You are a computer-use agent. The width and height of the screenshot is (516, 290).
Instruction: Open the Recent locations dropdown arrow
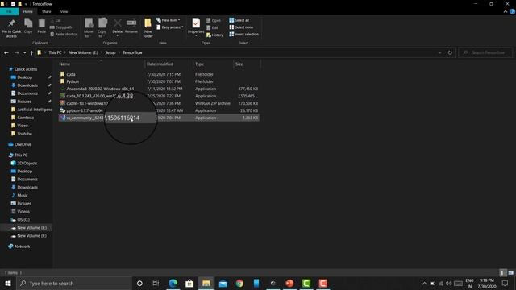pyautogui.click(x=24, y=52)
